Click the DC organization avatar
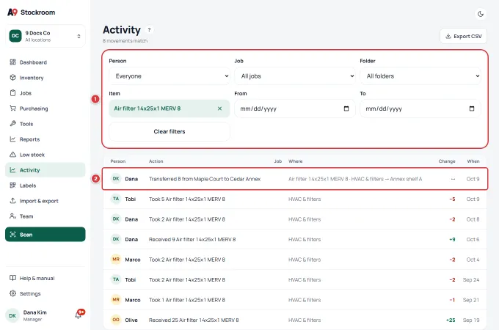 [x=15, y=36]
